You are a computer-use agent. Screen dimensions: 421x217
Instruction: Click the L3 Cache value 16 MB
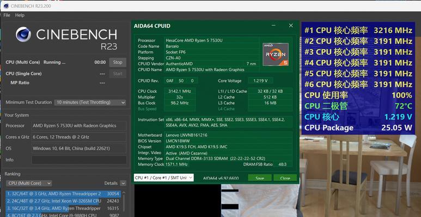(x=270, y=103)
